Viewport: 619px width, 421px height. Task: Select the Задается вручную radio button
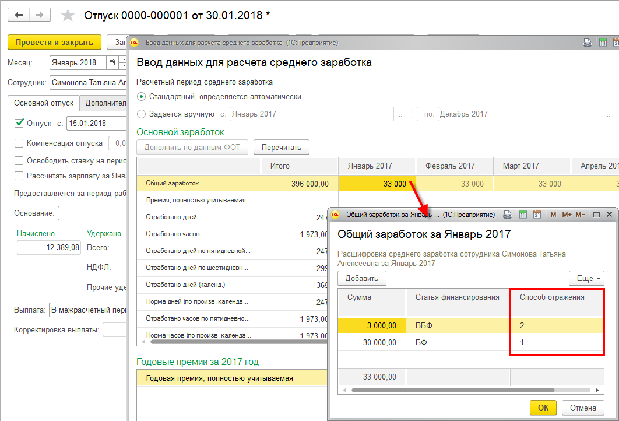(x=141, y=114)
